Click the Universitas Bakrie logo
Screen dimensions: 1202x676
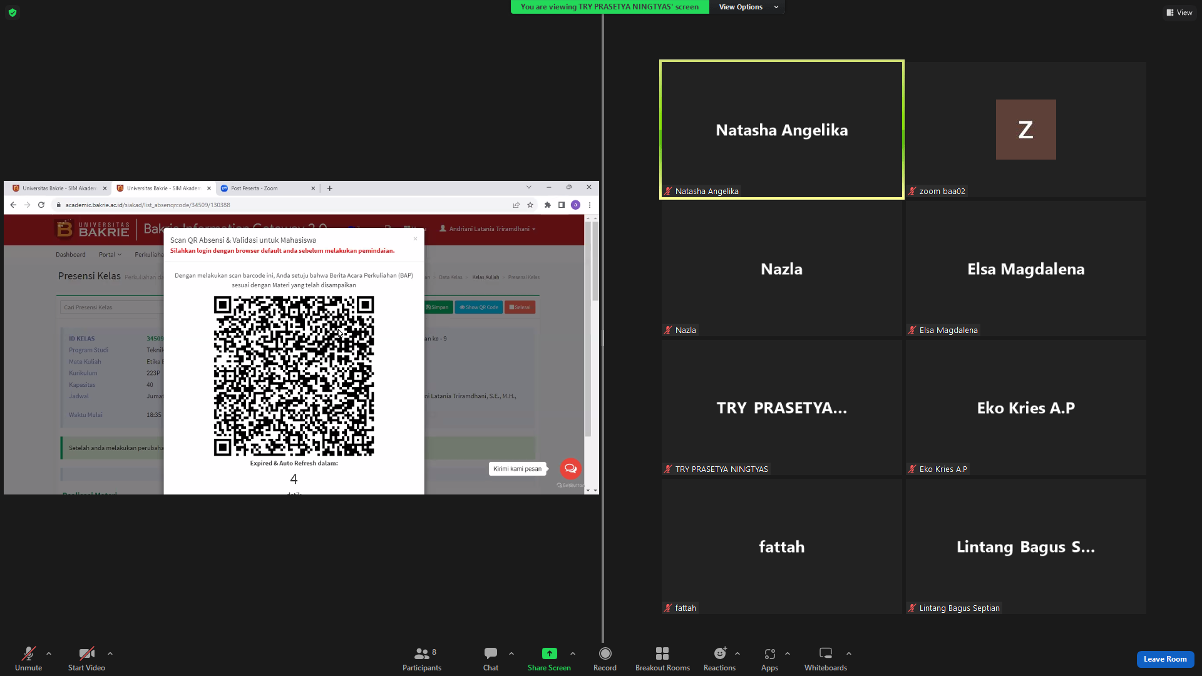tap(92, 230)
